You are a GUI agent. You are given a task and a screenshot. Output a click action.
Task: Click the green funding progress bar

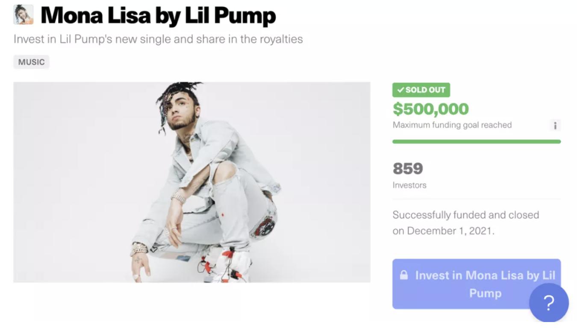click(476, 141)
